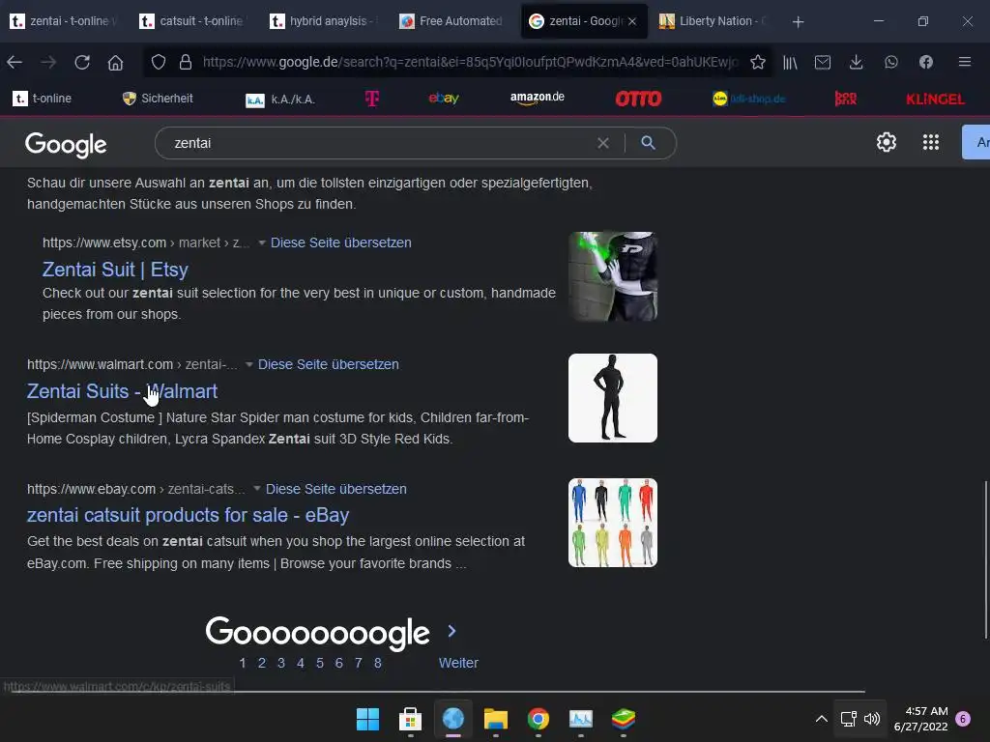Open Google apps grid
The image size is (990, 742).
[931, 142]
